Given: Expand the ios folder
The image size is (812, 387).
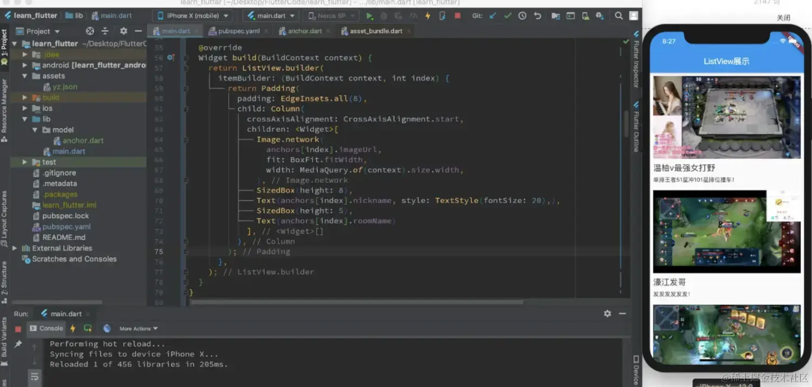Looking at the screenshot, I should 25,109.
